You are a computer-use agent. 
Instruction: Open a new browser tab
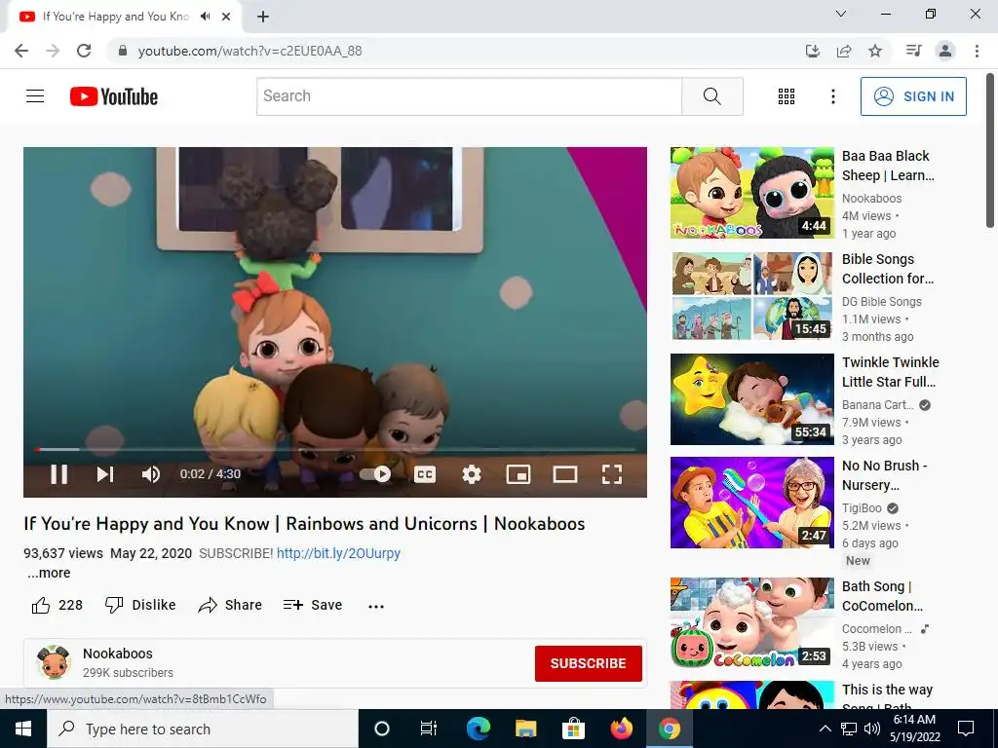263,17
